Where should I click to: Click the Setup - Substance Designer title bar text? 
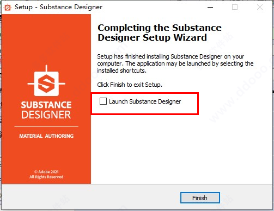58,7
